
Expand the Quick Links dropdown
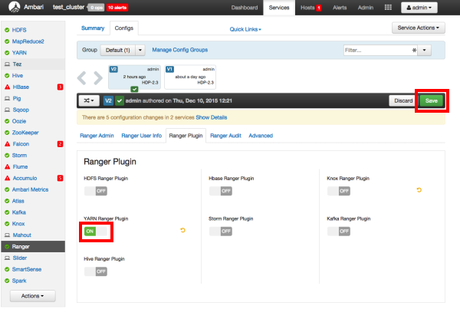245,29
